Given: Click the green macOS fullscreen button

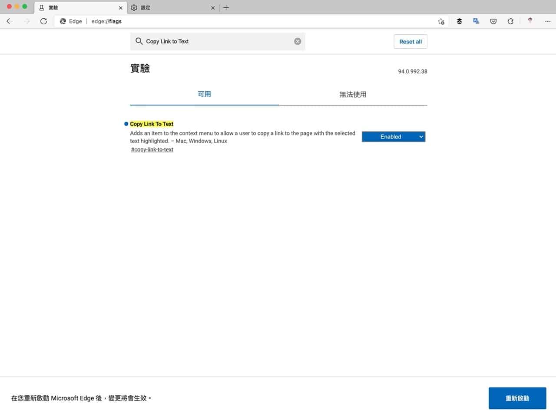Looking at the screenshot, I should [25, 7].
